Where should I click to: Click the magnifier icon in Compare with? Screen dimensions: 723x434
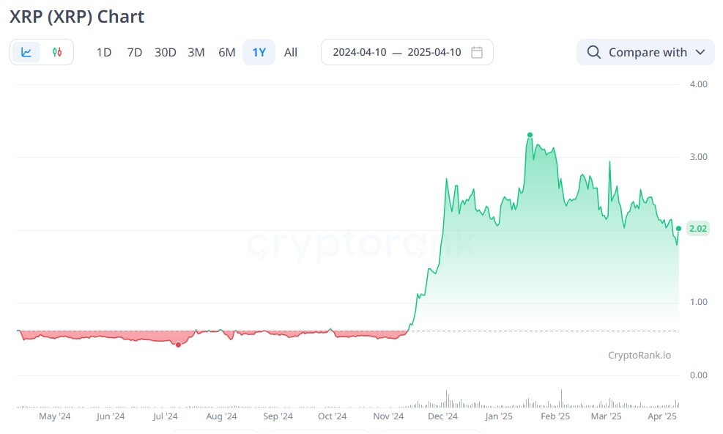point(594,52)
